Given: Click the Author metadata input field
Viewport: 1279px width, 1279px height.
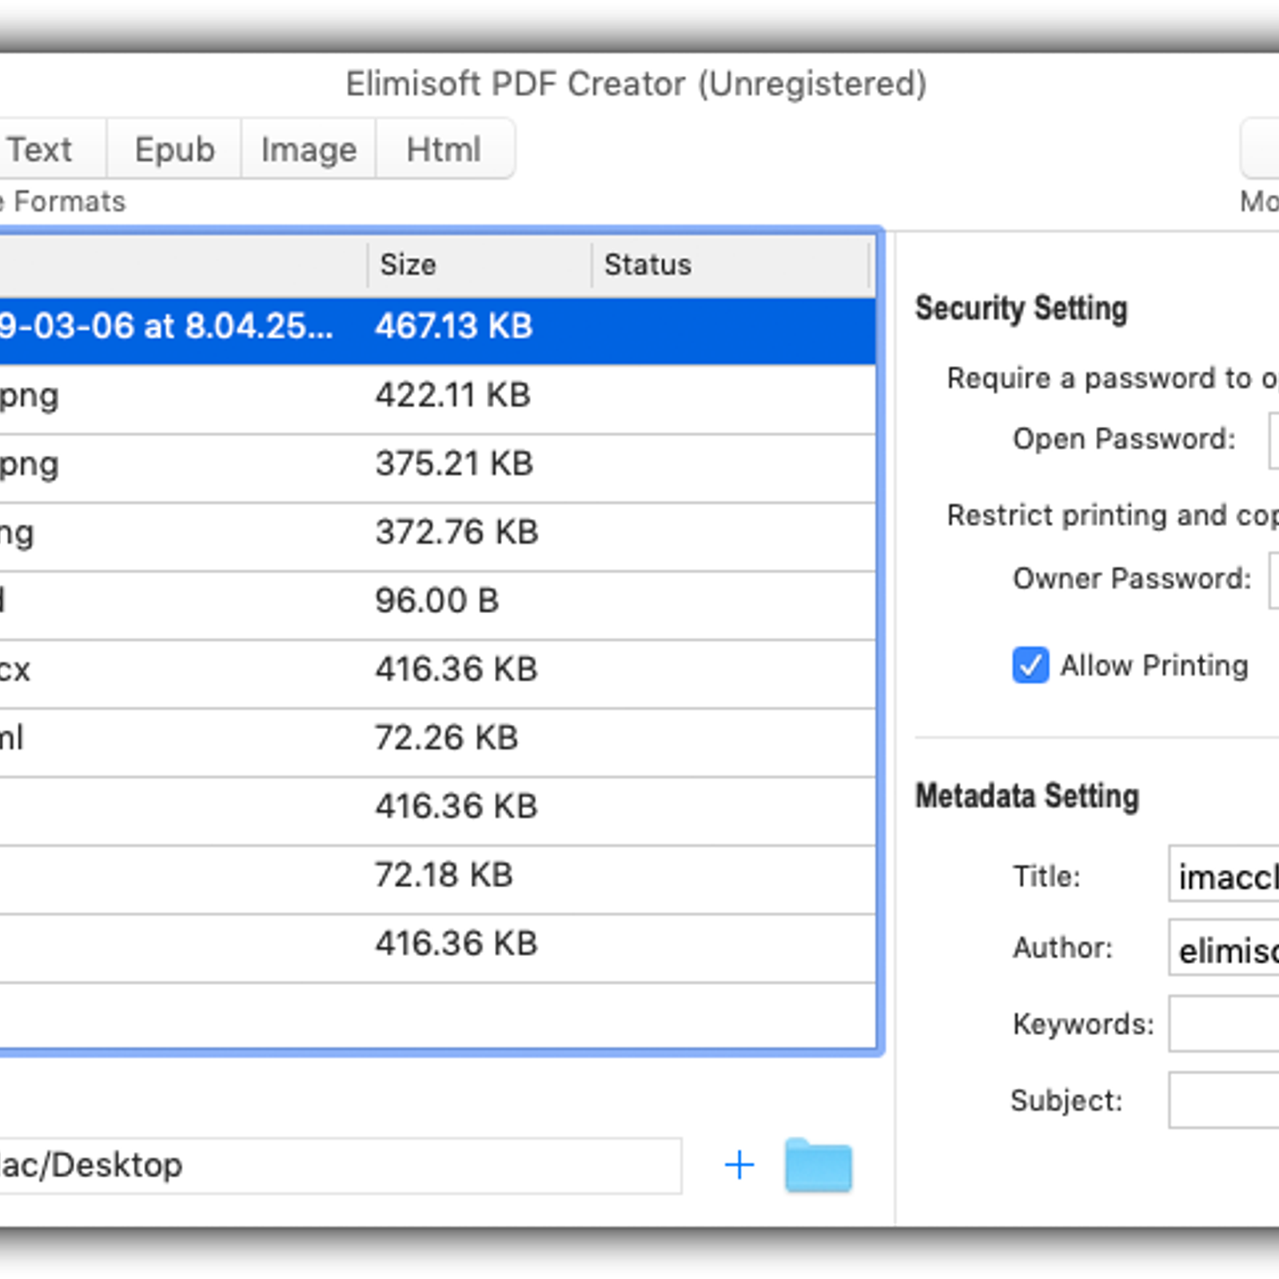Looking at the screenshot, I should tap(1224, 947).
